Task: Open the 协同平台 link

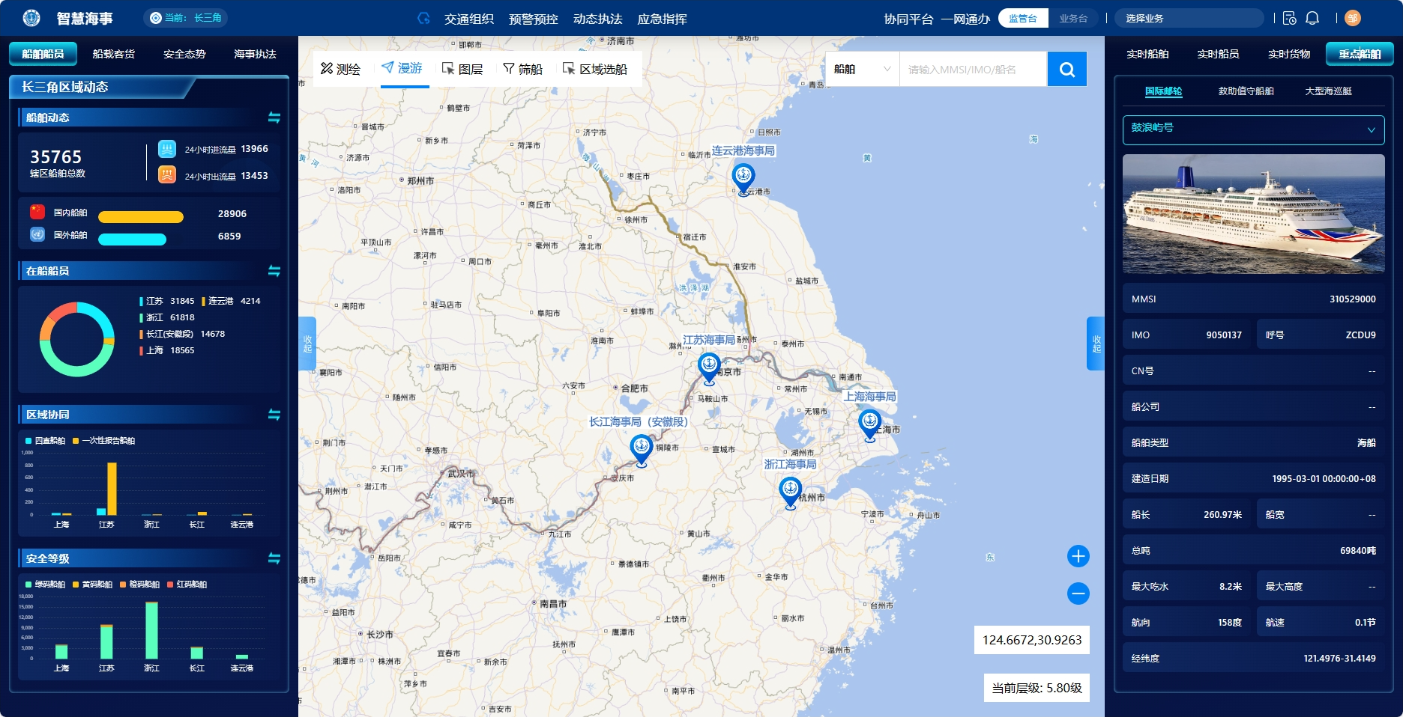Action: 908,19
